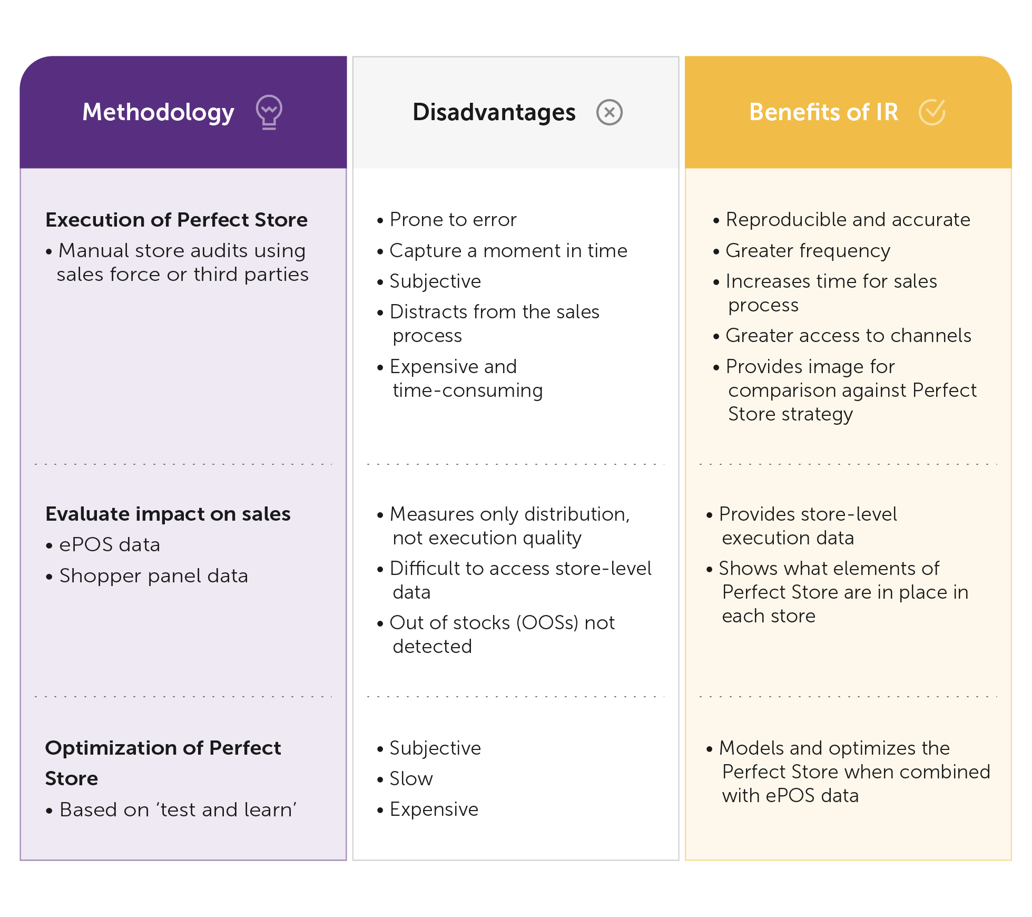Click the Evaluate impact on sales heading

[x=168, y=514]
